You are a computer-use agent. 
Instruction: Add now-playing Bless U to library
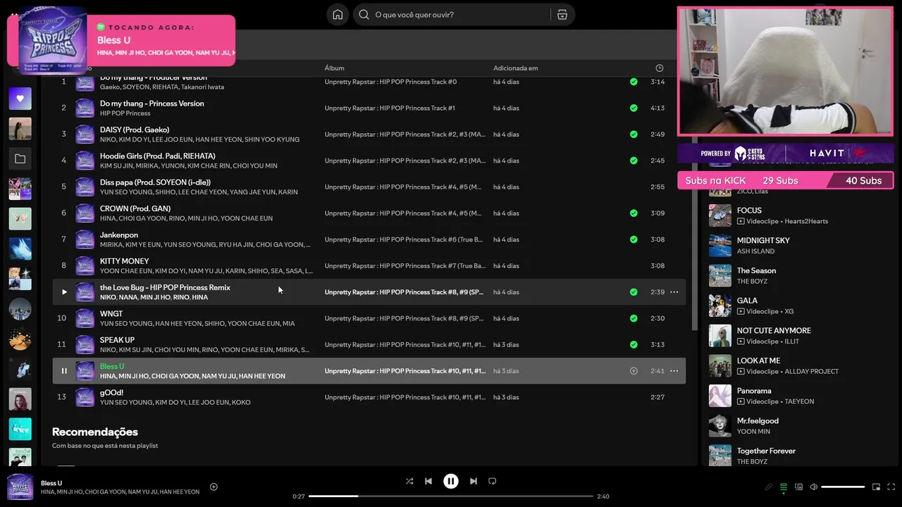pos(214,487)
